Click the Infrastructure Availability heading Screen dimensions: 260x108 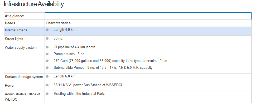[x=33, y=4]
